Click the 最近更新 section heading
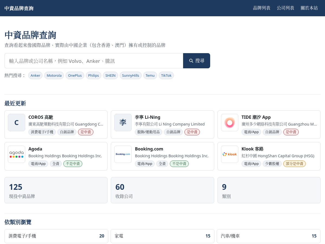325x244 pixels. pyautogui.click(x=15, y=103)
